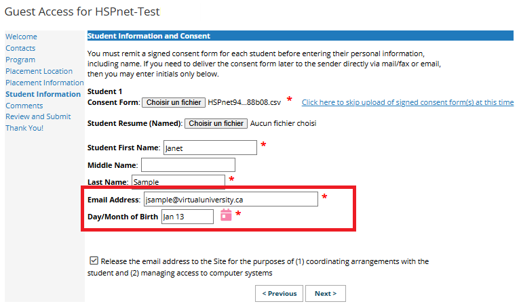Click the Day/Month of Birth field
Viewport: 521px width, 306px height.
coord(187,217)
